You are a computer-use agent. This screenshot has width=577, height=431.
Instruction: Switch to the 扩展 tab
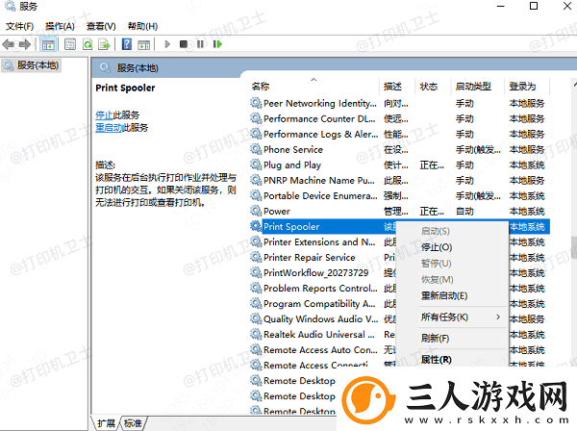[106, 423]
